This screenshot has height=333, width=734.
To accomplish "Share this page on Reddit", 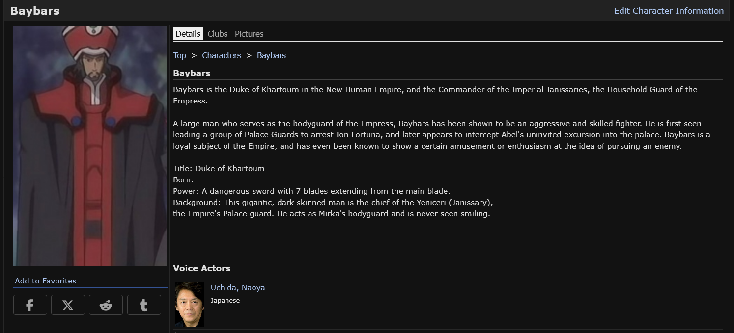I will pos(106,305).
